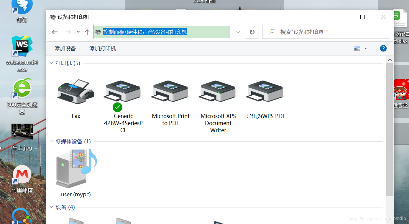Viewport: 409px width, 224px height.
Task: Click the scrollbar up arrow
Action: pyautogui.click(x=390, y=60)
